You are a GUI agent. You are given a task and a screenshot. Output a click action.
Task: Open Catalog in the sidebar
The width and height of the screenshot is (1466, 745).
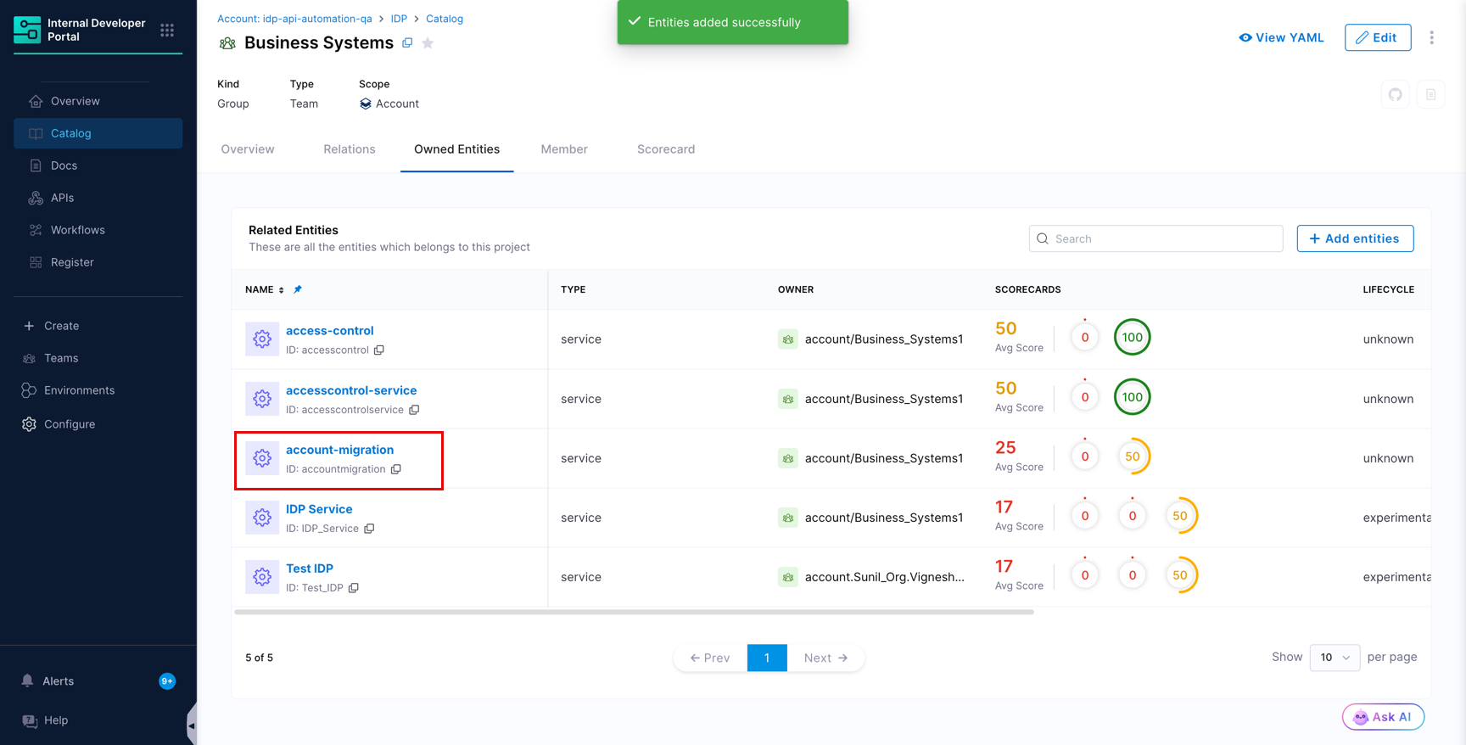pyautogui.click(x=98, y=133)
